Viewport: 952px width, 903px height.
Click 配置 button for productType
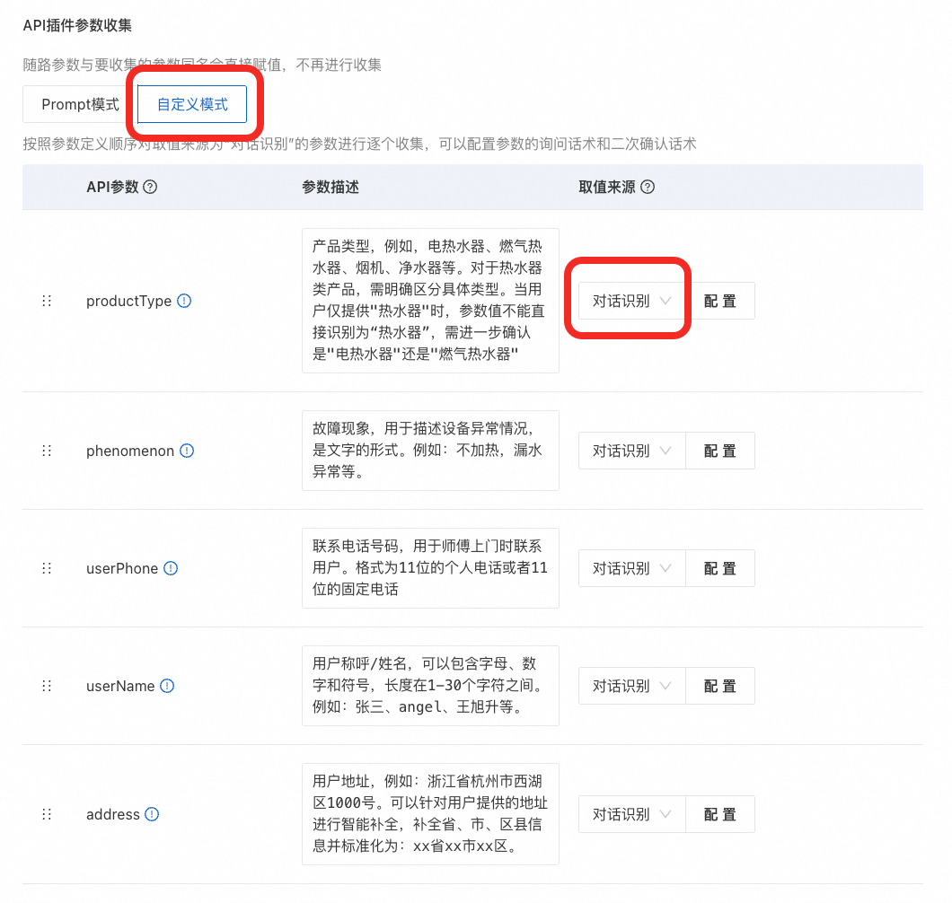pos(720,301)
